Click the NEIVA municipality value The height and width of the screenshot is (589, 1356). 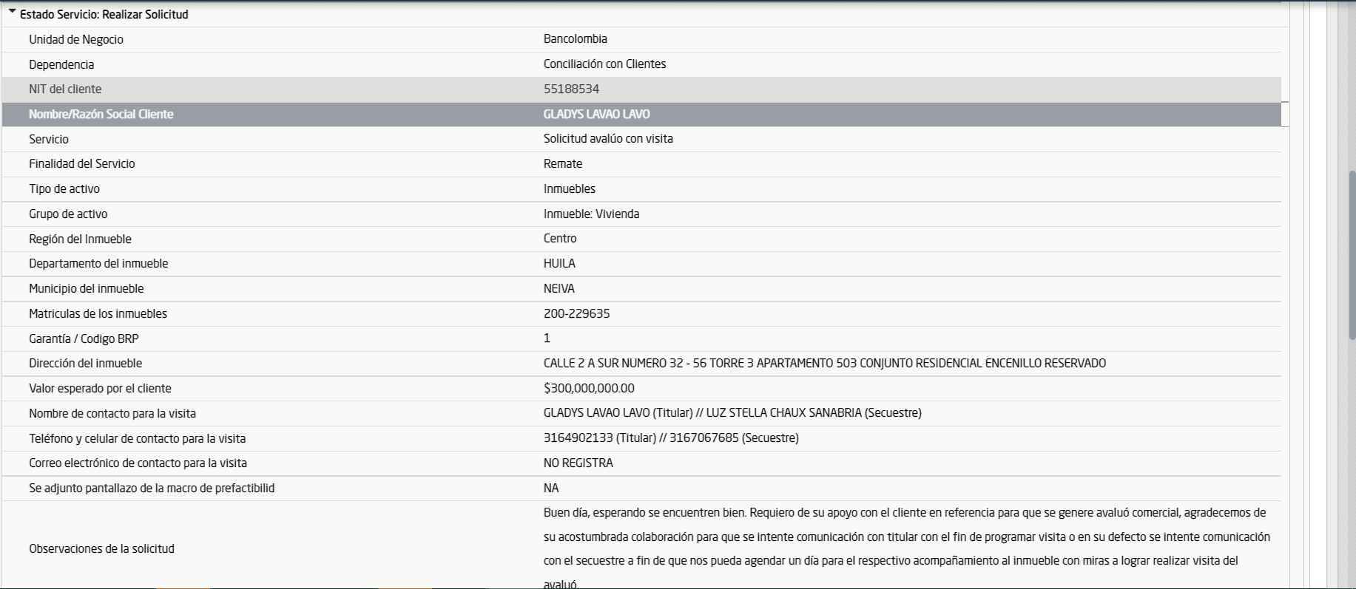click(x=559, y=289)
